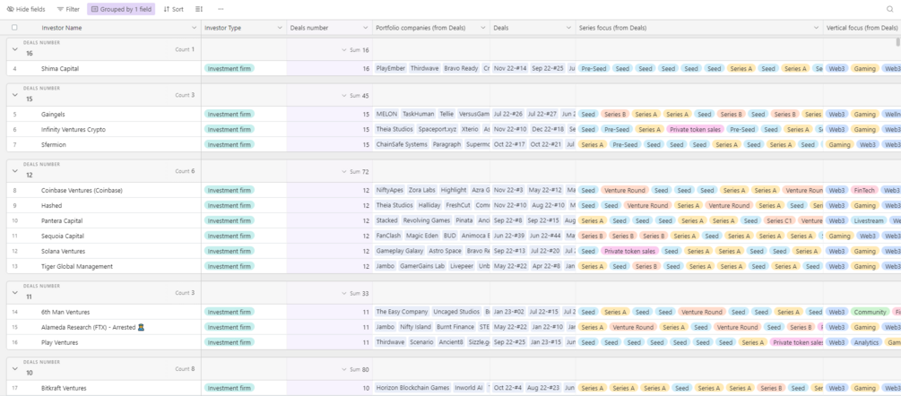Open Portfolio companies column dropdown arrow
This screenshot has width=901, height=396.
coord(482,28)
